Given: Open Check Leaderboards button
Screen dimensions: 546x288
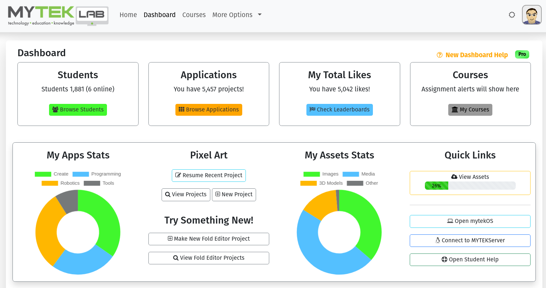Looking at the screenshot, I should (x=340, y=109).
